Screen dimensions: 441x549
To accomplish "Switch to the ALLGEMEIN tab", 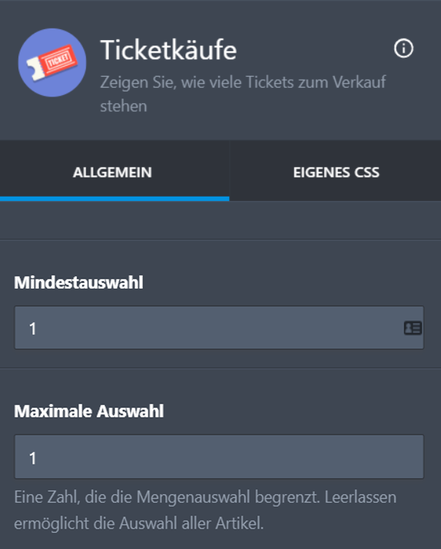I will [112, 173].
